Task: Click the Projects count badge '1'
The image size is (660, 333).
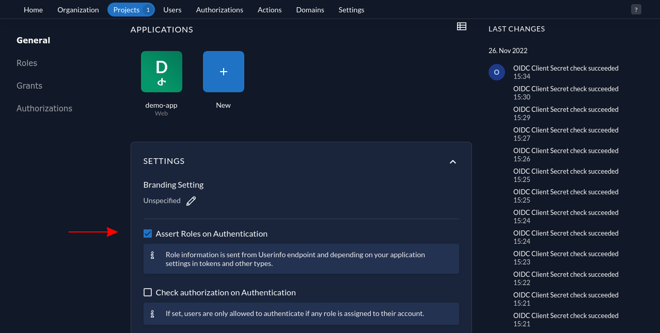Action: pos(148,10)
